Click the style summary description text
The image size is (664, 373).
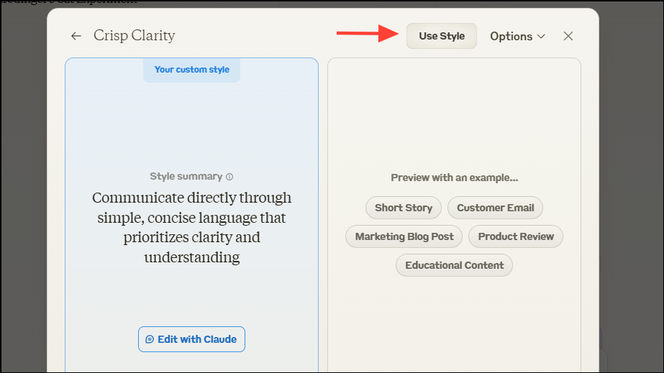(x=191, y=227)
